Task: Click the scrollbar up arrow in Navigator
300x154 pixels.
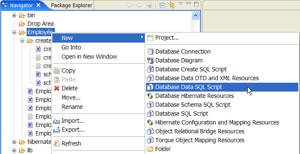Action: pos(195,16)
